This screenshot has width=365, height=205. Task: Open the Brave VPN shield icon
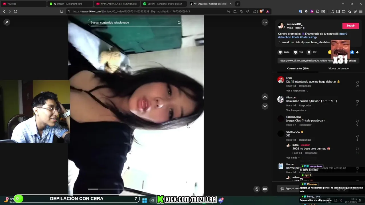tap(355, 11)
